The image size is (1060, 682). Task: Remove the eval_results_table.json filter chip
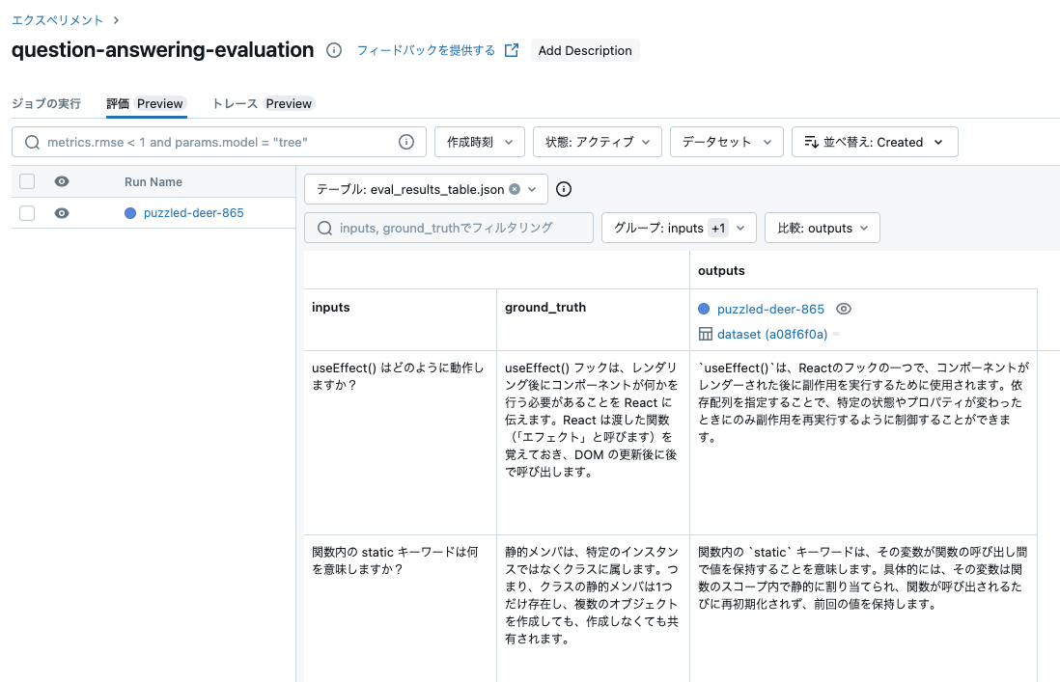pos(515,189)
